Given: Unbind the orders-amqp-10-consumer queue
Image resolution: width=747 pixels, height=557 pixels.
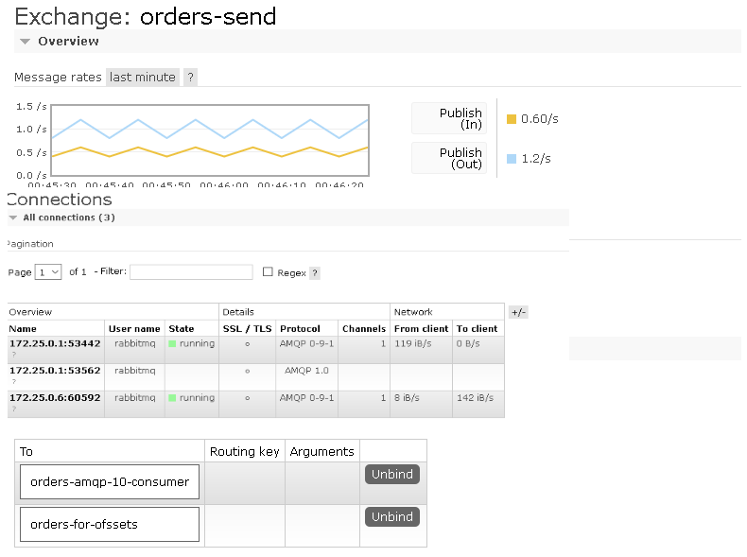Looking at the screenshot, I should tap(391, 475).
